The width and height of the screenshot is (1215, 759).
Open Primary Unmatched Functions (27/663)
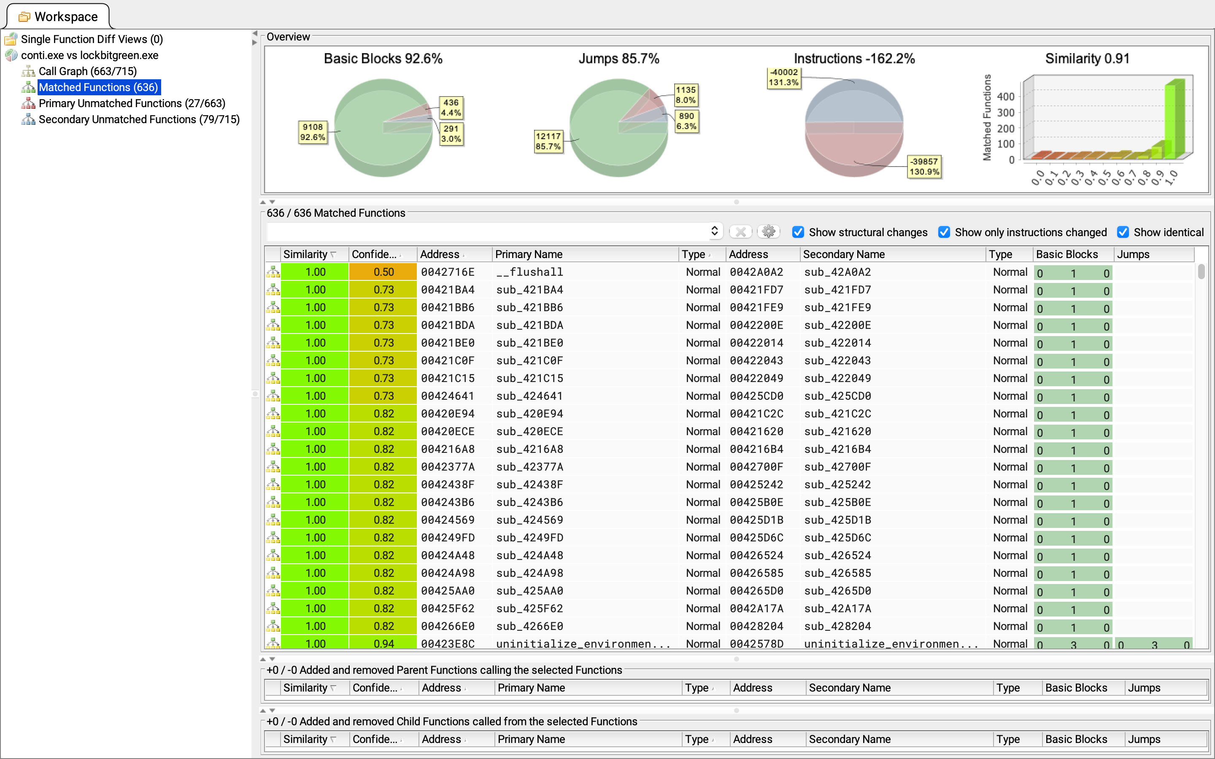(132, 103)
